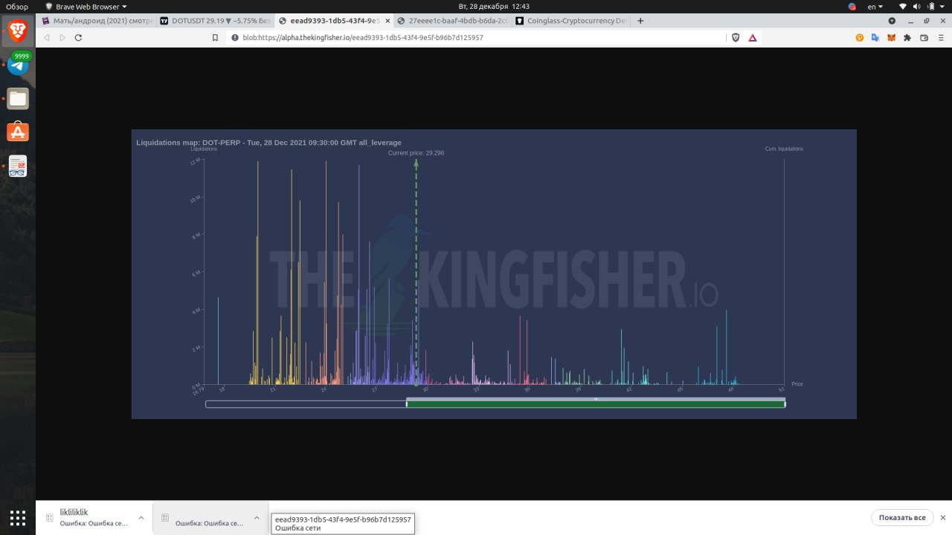Click the Cum. liquidations axis label

(784, 149)
